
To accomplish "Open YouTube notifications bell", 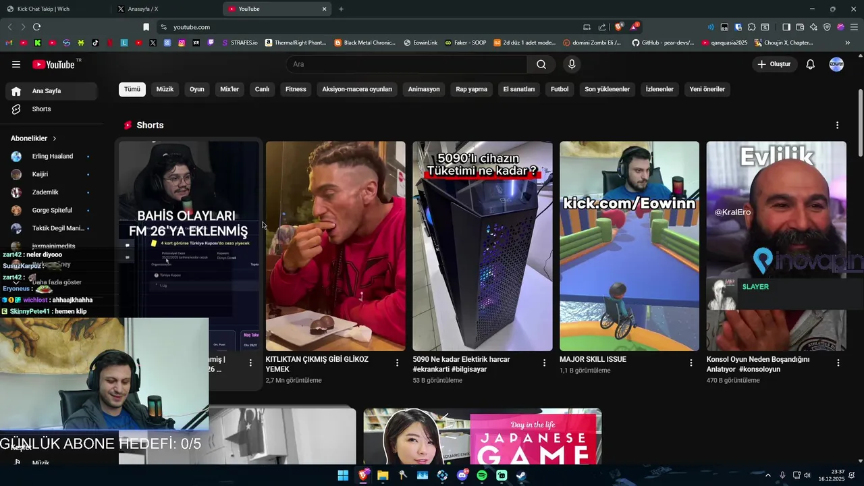I will click(x=810, y=64).
